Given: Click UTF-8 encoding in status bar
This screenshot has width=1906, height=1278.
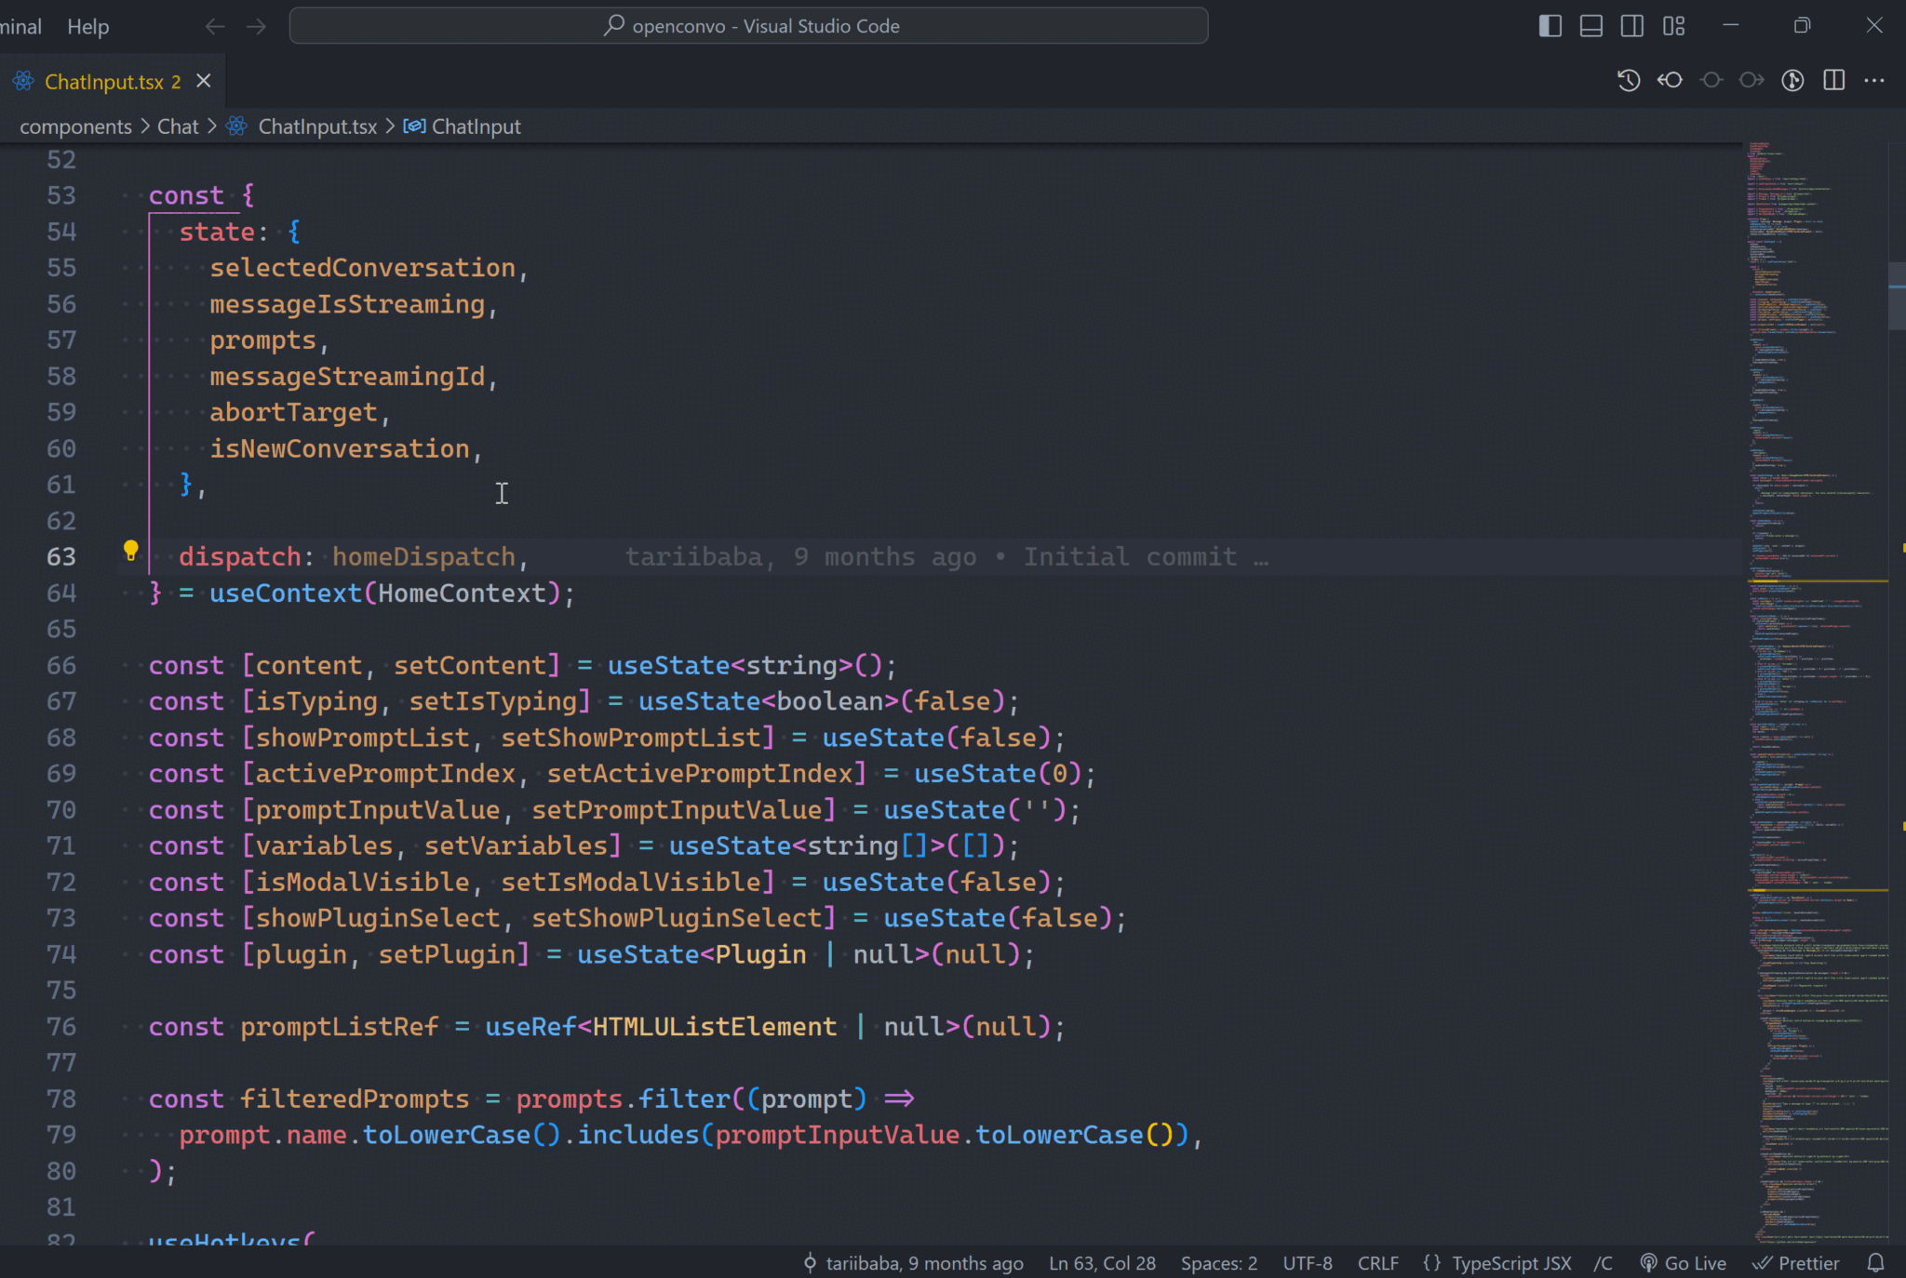Looking at the screenshot, I should coord(1307,1263).
